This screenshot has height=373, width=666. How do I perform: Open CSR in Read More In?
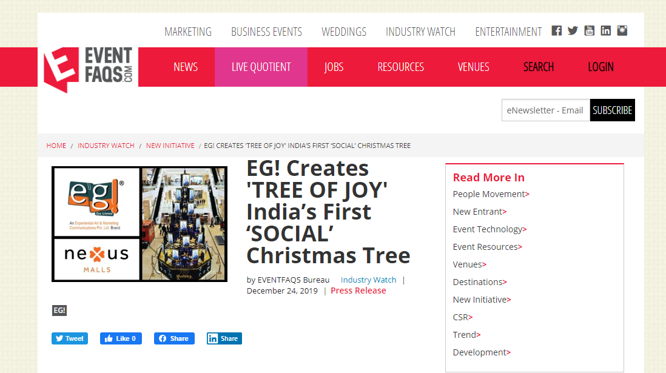click(463, 317)
